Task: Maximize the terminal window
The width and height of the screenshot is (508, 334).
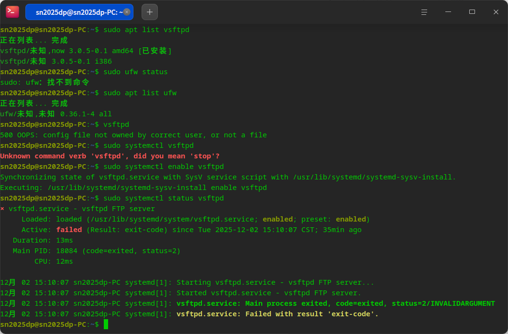Action: 472,12
